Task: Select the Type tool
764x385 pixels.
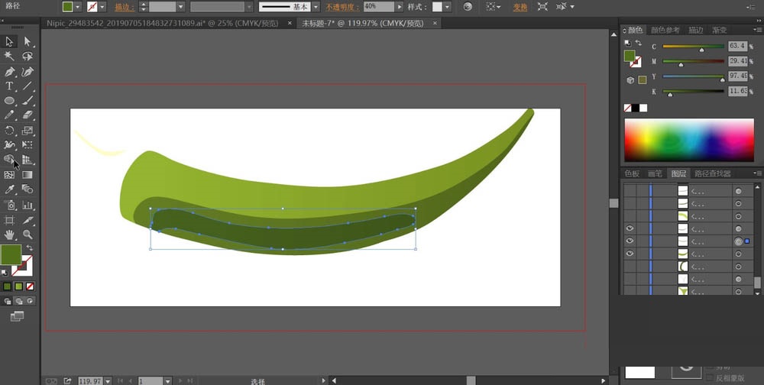Action: click(9, 86)
